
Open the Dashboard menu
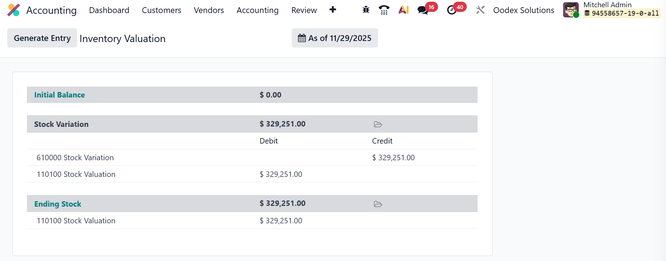pos(109,10)
